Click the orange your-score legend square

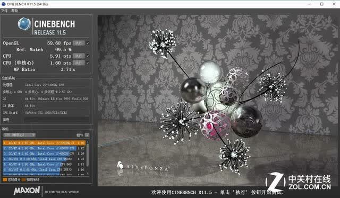[5, 179]
